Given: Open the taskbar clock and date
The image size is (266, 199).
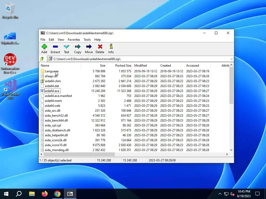Looking at the screenshot, I should [x=244, y=194].
